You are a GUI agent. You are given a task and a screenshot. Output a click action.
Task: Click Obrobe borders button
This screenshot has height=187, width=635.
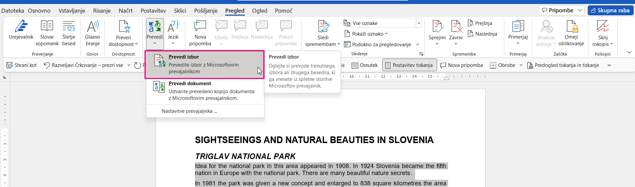click(503, 65)
